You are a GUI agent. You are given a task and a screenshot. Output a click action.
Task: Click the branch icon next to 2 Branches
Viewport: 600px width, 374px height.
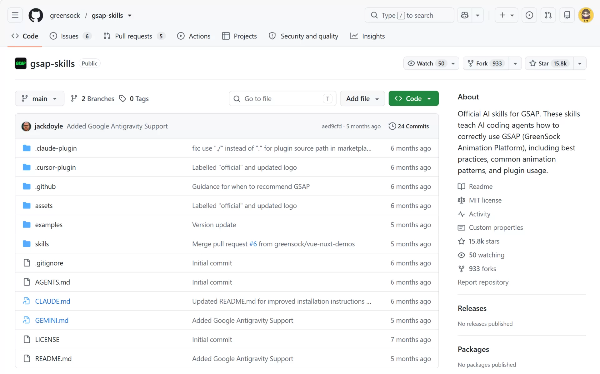pos(74,99)
